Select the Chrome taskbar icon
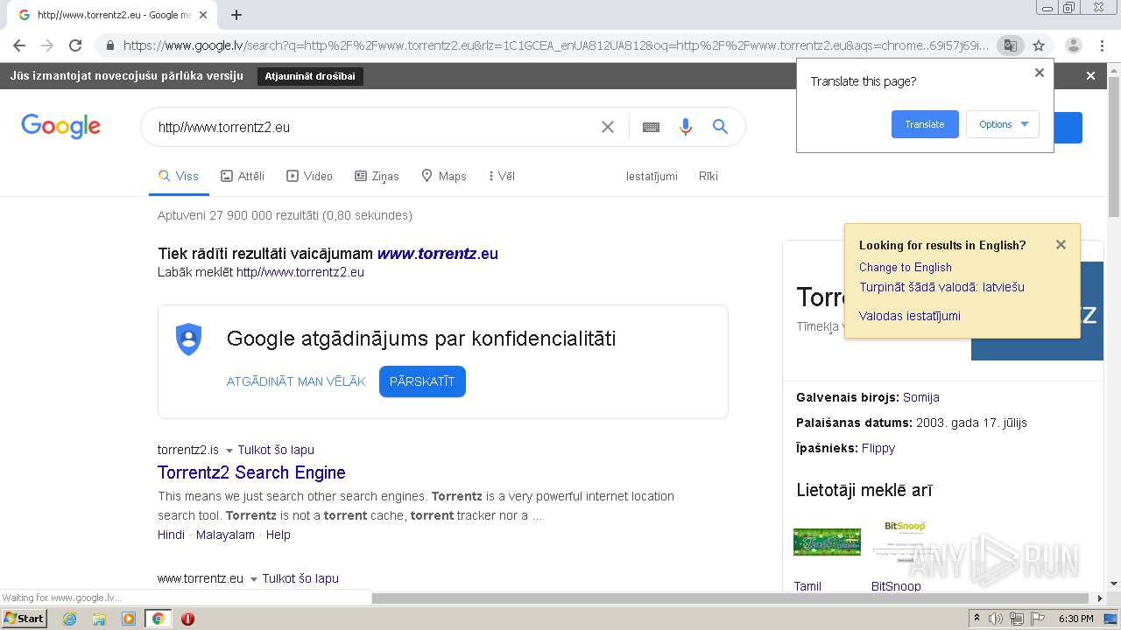The width and height of the screenshot is (1121, 630). (158, 619)
